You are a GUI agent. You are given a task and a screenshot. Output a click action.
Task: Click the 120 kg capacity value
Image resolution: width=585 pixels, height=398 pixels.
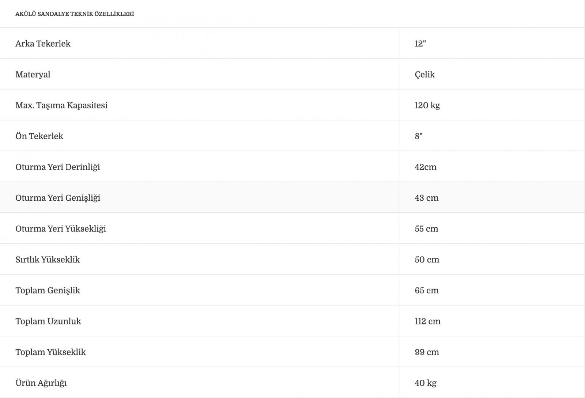[x=427, y=105]
